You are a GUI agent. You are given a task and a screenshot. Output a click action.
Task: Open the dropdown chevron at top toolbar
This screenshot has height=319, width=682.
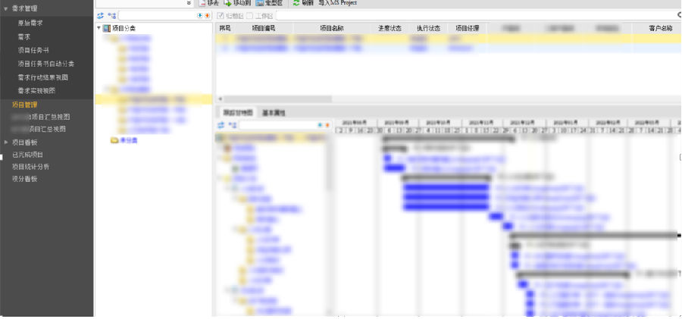click(x=189, y=2)
